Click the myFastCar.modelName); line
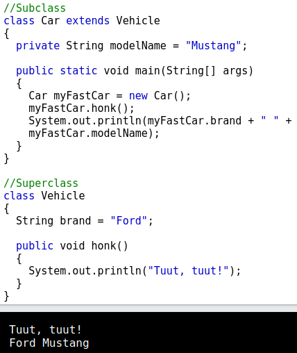297x353 pixels. click(94, 133)
